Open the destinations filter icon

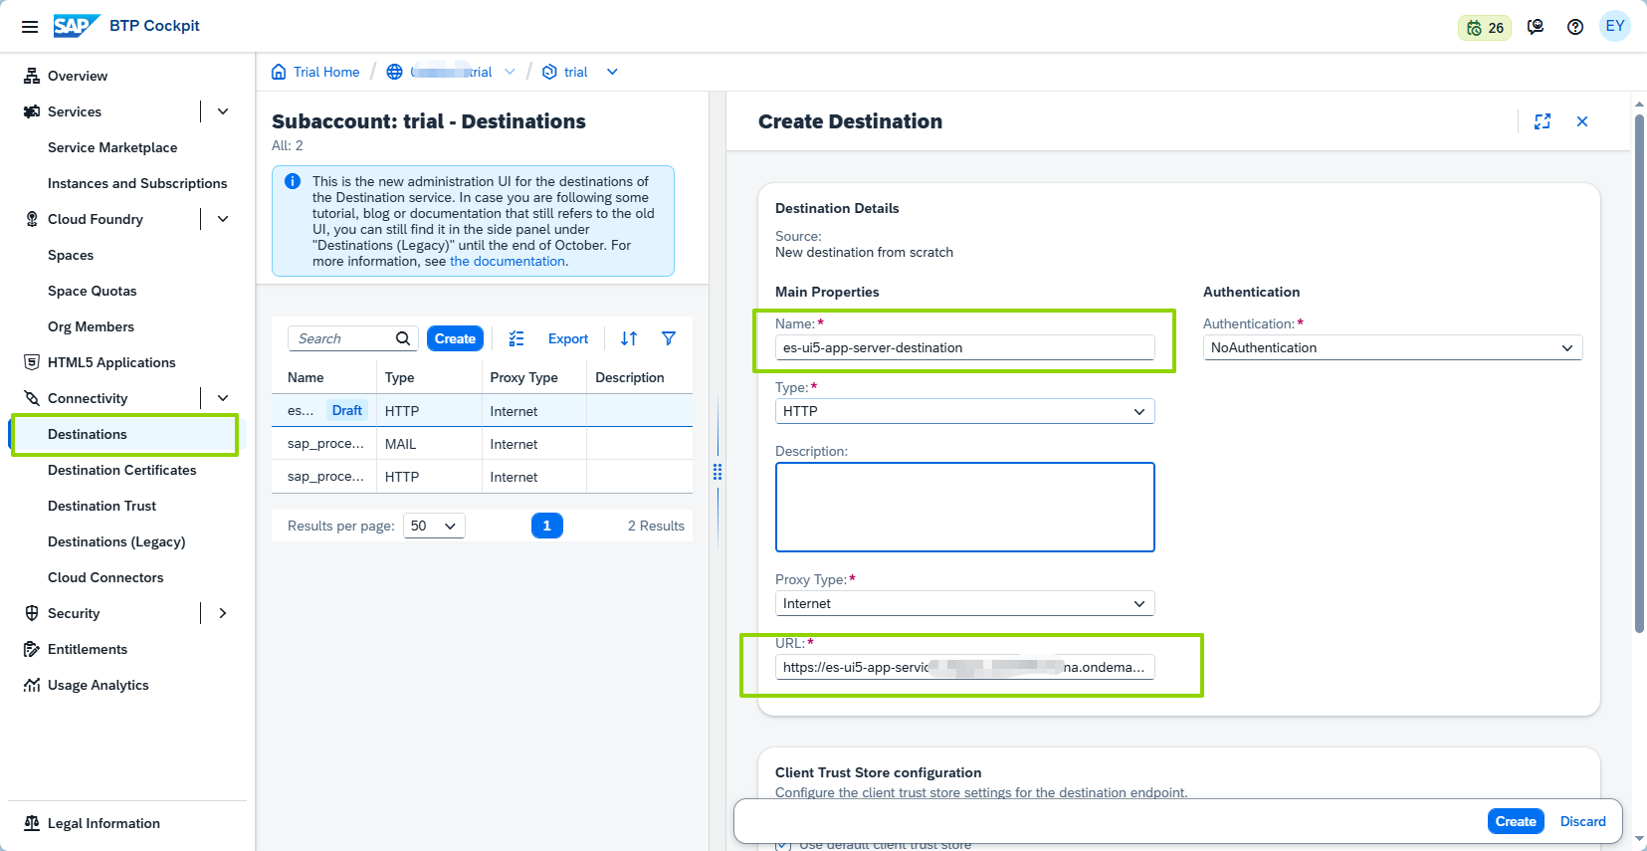(x=669, y=338)
